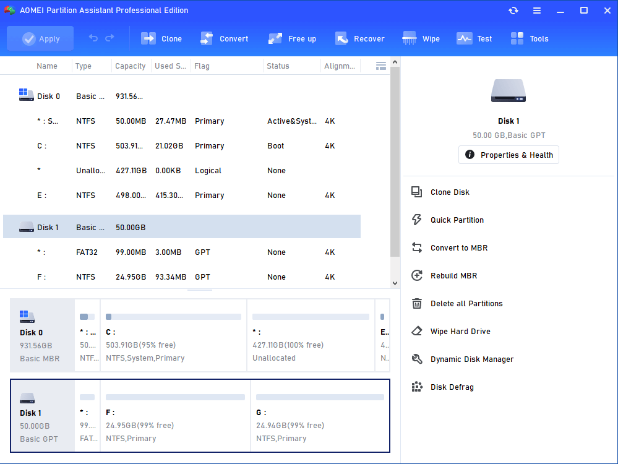The height and width of the screenshot is (464, 618).
Task: Click the Test waveform toolbar icon
Action: pos(465,38)
